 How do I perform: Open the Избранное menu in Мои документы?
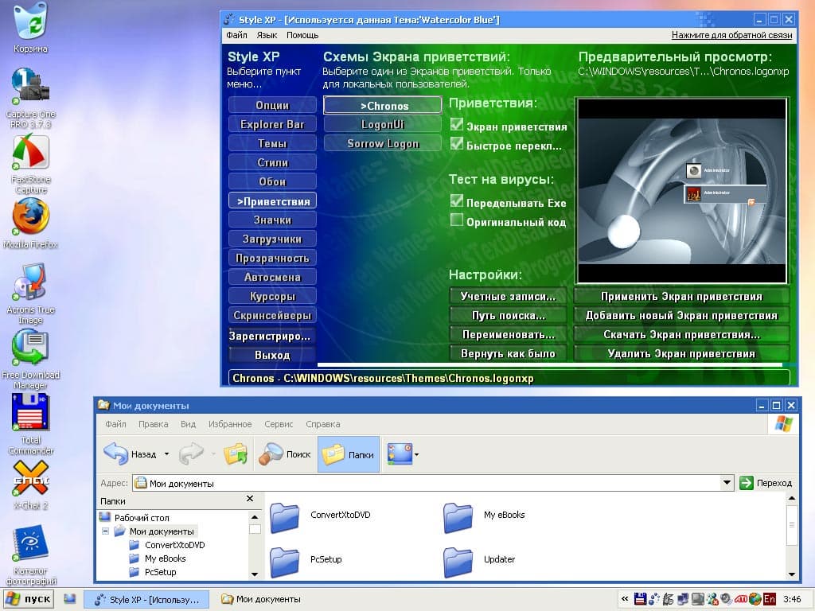(230, 424)
